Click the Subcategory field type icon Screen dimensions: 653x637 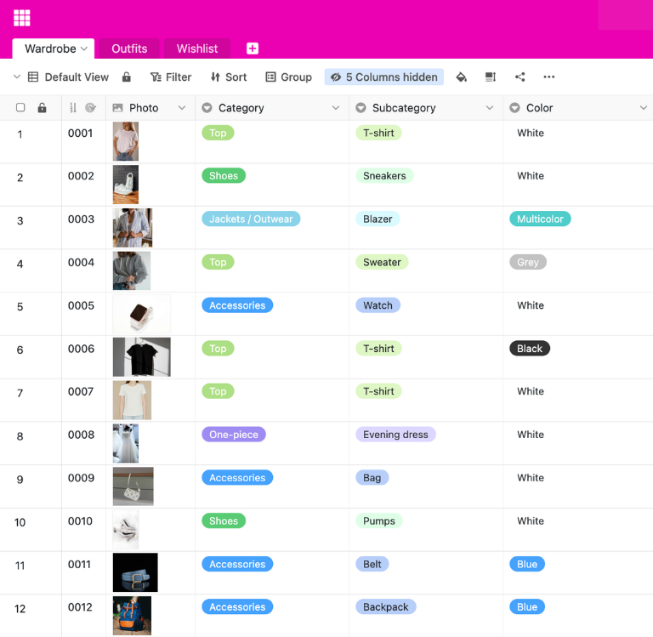pos(361,108)
